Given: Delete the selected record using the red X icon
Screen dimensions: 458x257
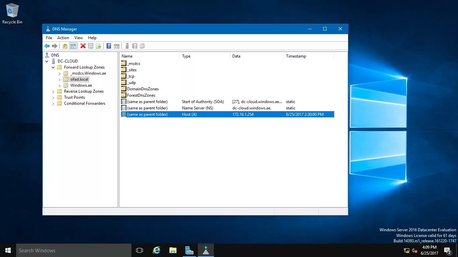Looking at the screenshot, I should [x=83, y=46].
